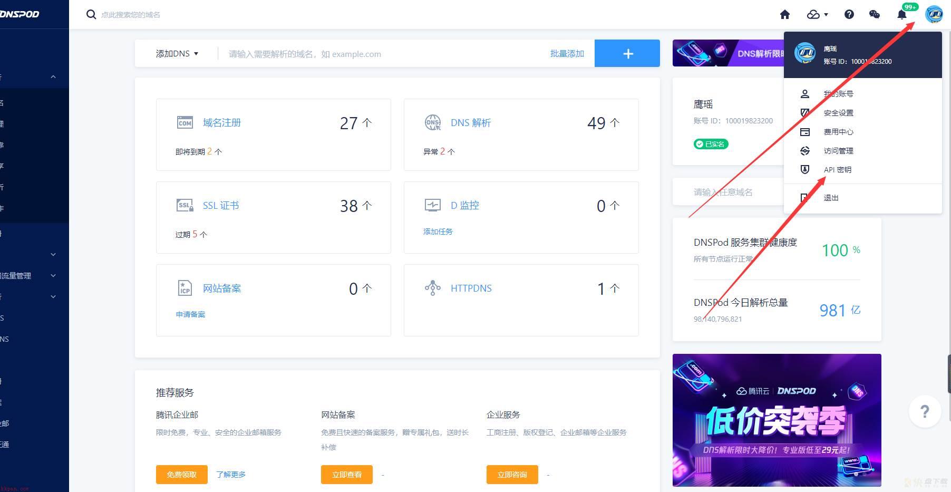Click the 安全设置 shield icon

point(805,113)
